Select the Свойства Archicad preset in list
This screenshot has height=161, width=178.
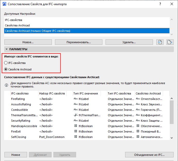[17, 25]
